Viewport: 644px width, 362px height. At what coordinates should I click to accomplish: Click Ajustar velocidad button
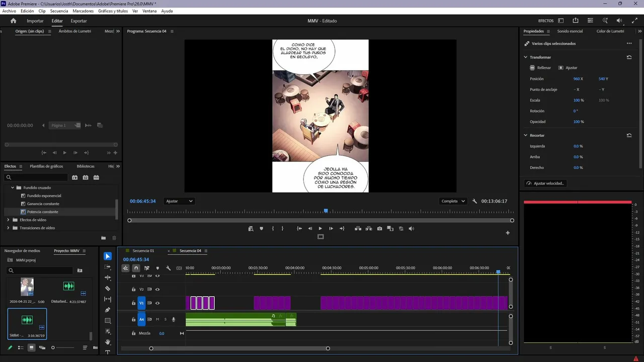545,184
